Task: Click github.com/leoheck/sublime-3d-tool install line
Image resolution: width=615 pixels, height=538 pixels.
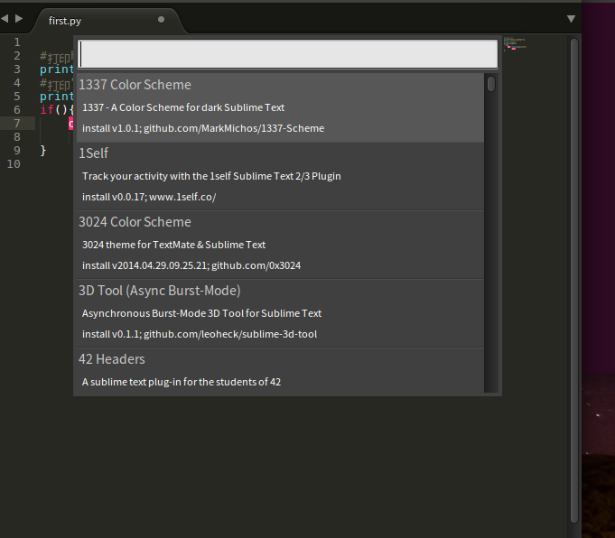Action: click(200, 334)
